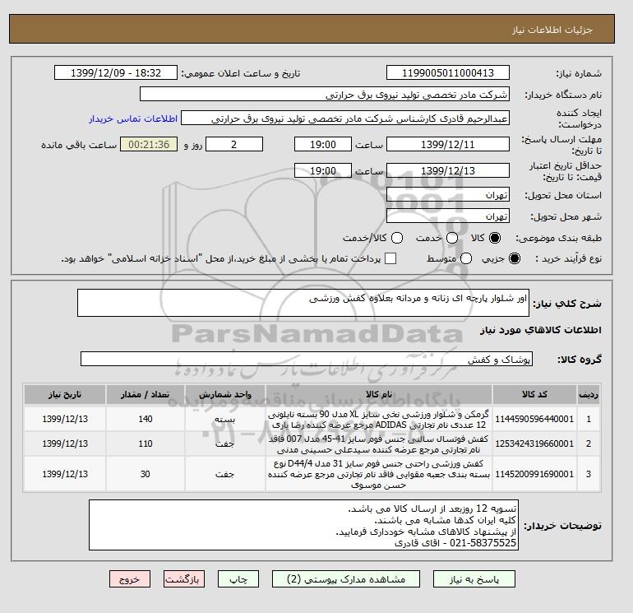Screen dimensions: 633x613
Task: Click the شرح کلی نیاز description box
Action: [x=303, y=303]
